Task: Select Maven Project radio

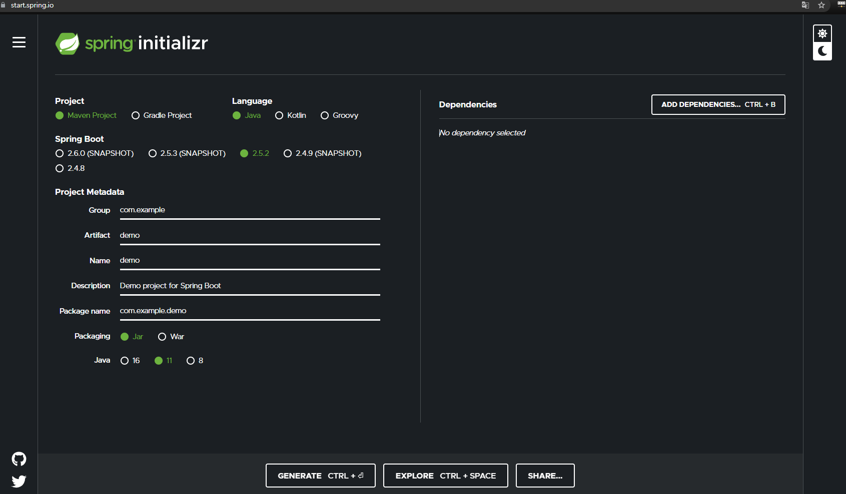Action: tap(86, 115)
